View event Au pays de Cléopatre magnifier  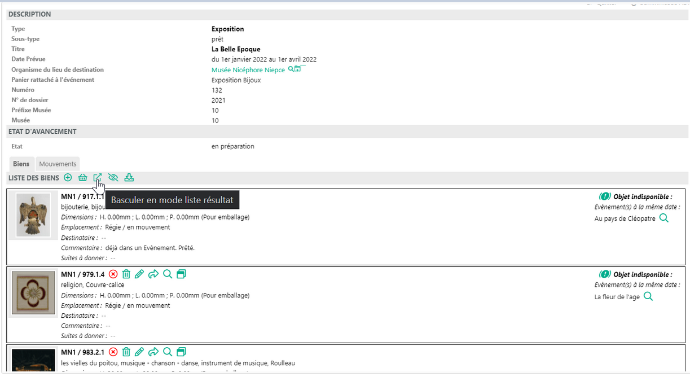pyautogui.click(x=664, y=218)
